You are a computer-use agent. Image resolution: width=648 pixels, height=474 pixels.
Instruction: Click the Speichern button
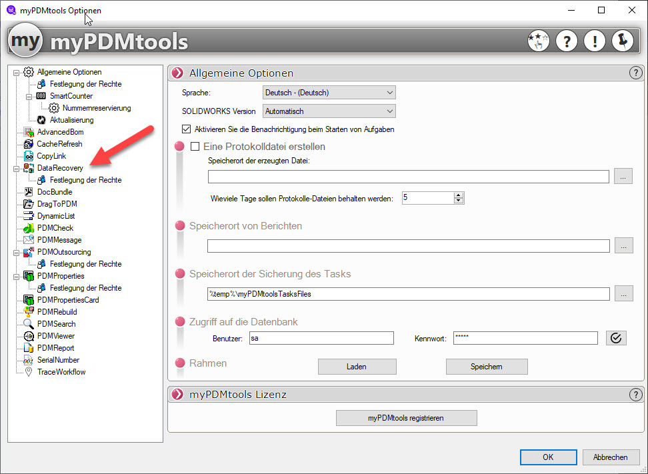point(487,367)
